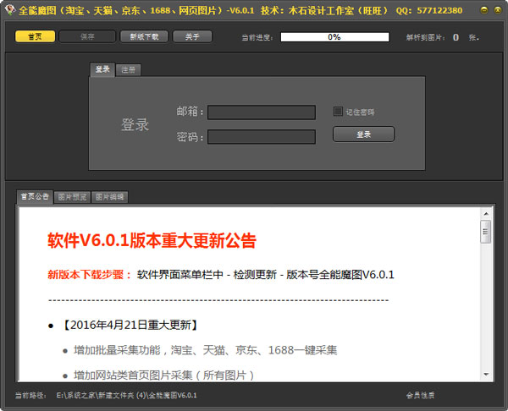Open the 图片编辑 tab
This screenshot has width=508, height=411.
(x=110, y=197)
